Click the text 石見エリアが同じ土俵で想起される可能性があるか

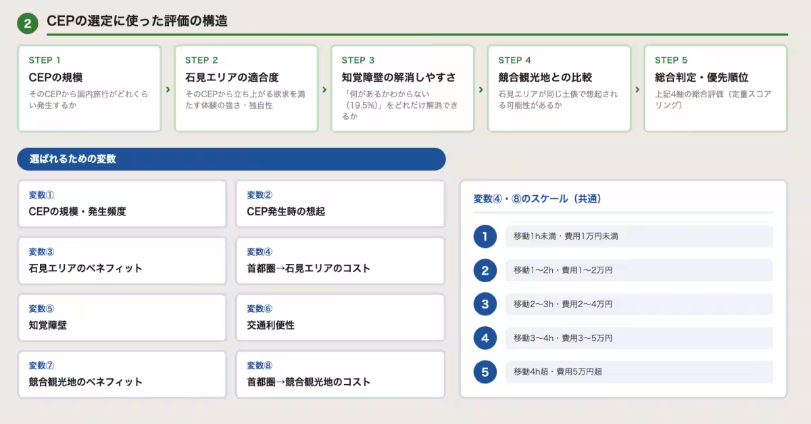click(558, 100)
